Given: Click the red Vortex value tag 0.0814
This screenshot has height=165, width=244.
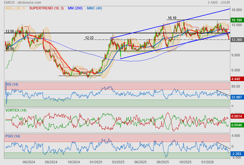Looking at the screenshot, I should point(237,116).
